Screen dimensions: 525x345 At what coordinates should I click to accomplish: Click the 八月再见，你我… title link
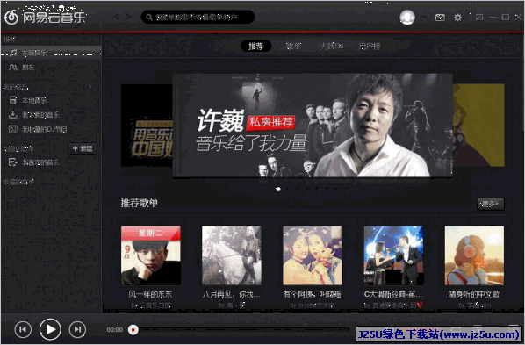pos(232,294)
